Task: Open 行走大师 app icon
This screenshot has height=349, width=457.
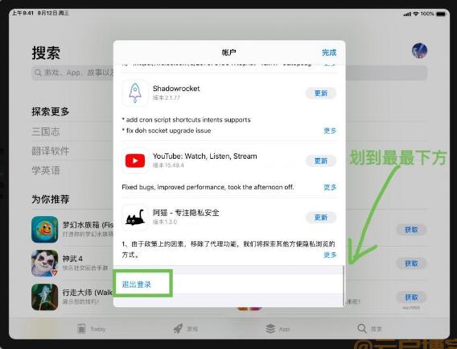Action: (x=45, y=297)
